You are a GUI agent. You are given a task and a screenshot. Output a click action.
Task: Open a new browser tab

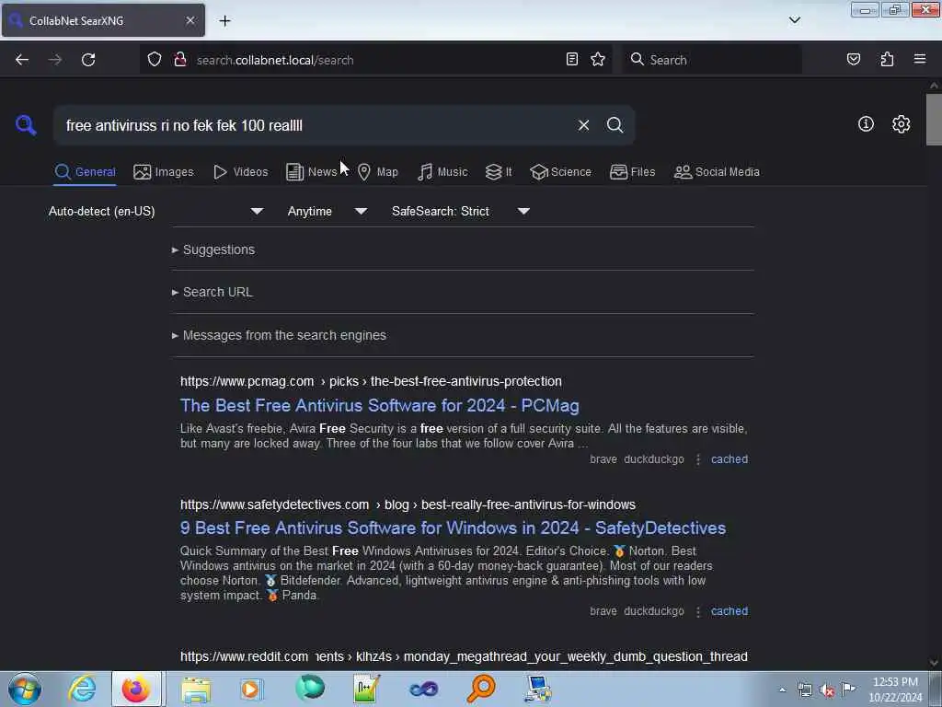pos(224,21)
